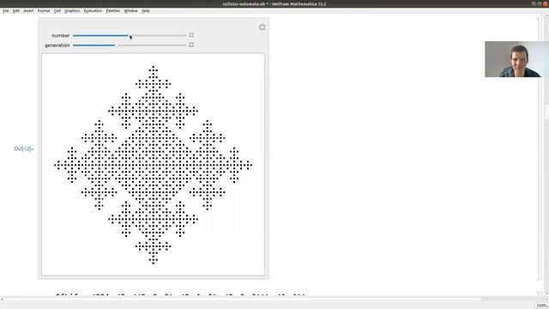Open the Edit menu
This screenshot has width=549, height=309.
coord(16,11)
